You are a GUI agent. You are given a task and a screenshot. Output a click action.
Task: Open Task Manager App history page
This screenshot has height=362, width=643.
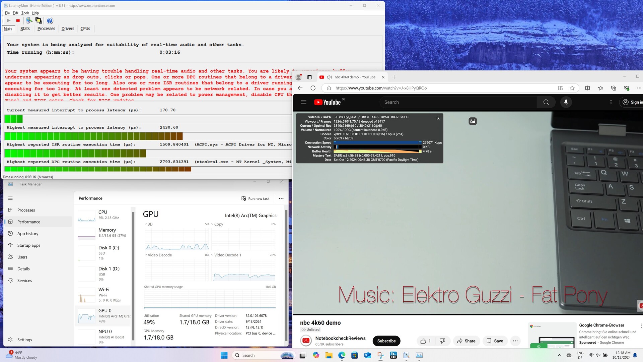click(x=38, y=234)
